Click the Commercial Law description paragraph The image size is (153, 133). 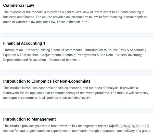click(75, 17)
